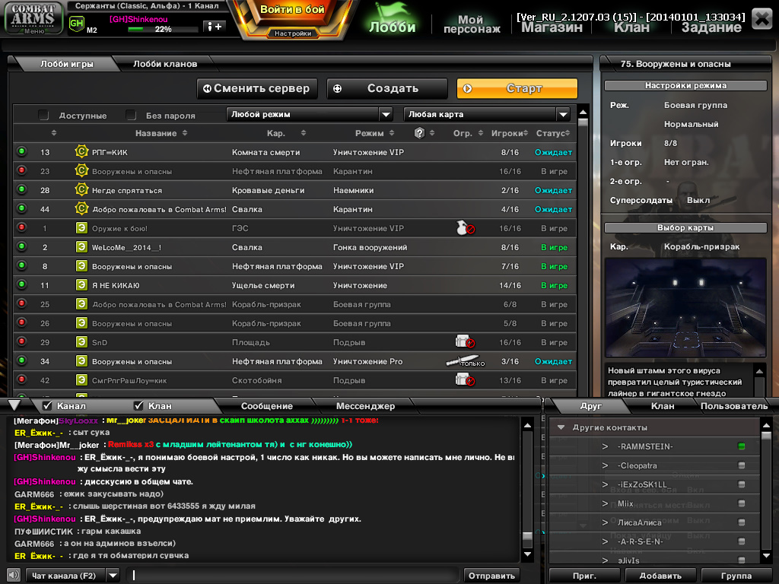This screenshot has width=779, height=584.
Task: Click green rank badge of room 11
Action: 81,284
